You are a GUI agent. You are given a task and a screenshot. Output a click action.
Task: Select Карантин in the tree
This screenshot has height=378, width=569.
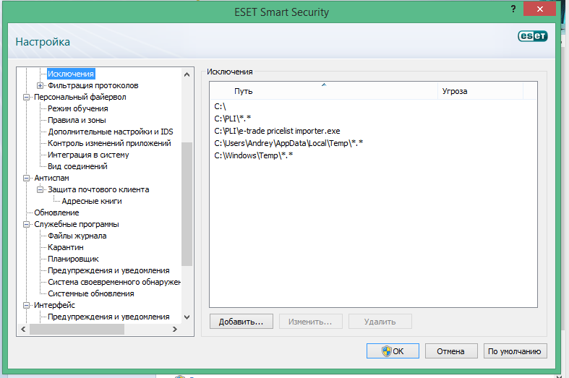click(x=66, y=247)
